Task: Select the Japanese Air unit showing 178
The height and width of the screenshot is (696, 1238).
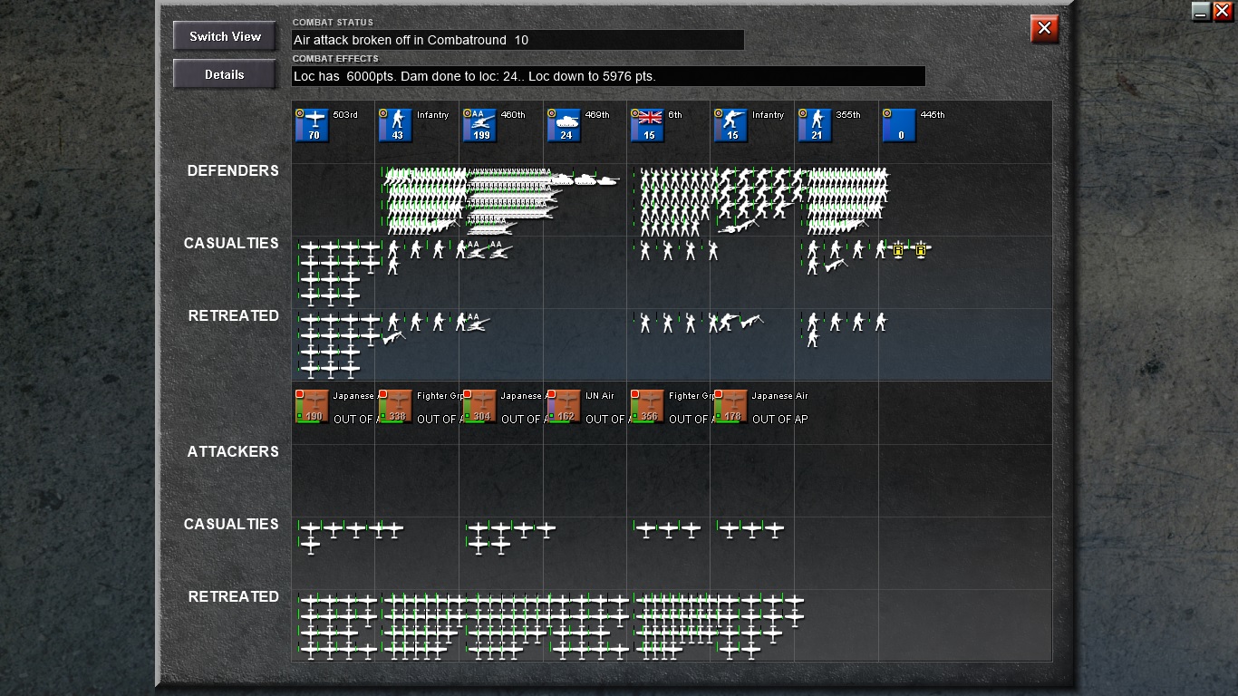Action: pyautogui.click(x=732, y=407)
